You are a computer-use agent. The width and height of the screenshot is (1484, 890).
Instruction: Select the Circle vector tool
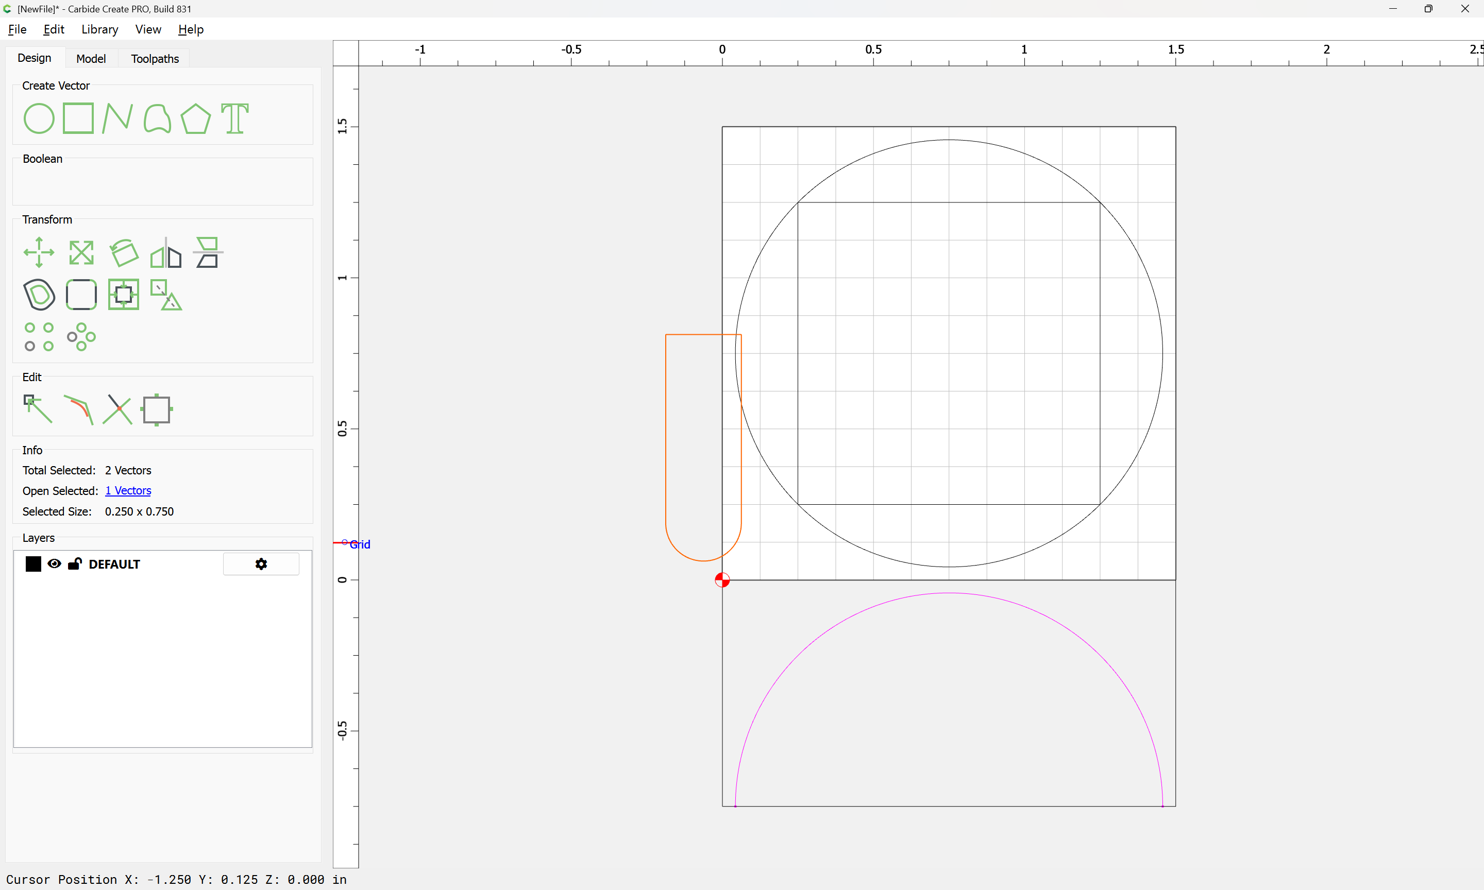tap(39, 118)
